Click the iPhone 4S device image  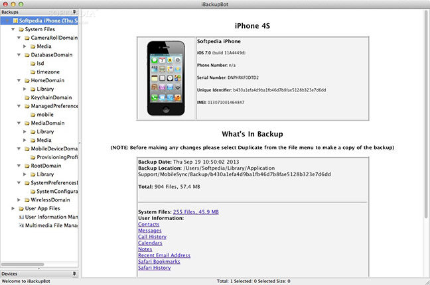click(166, 78)
